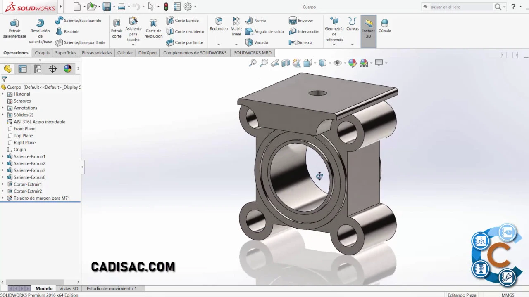Viewport: 529px width, 297px height.
Task: Click the Save toolbar icon
Action: point(107,7)
